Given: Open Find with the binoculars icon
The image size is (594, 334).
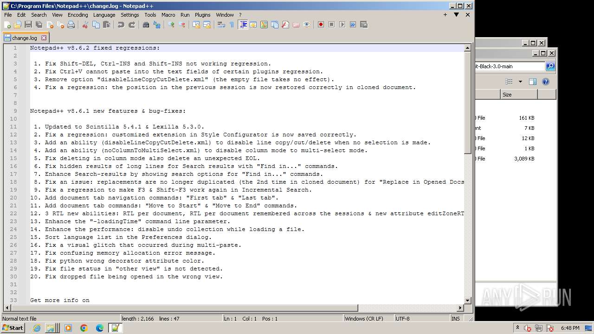Looking at the screenshot, I should [x=146, y=25].
